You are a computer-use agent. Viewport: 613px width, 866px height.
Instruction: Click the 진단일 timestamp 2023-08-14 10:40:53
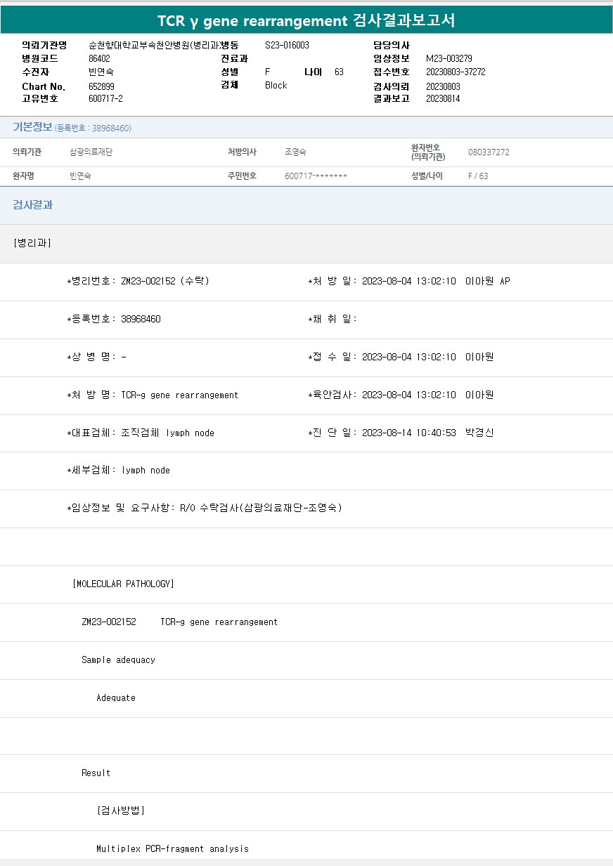pyautogui.click(x=408, y=433)
